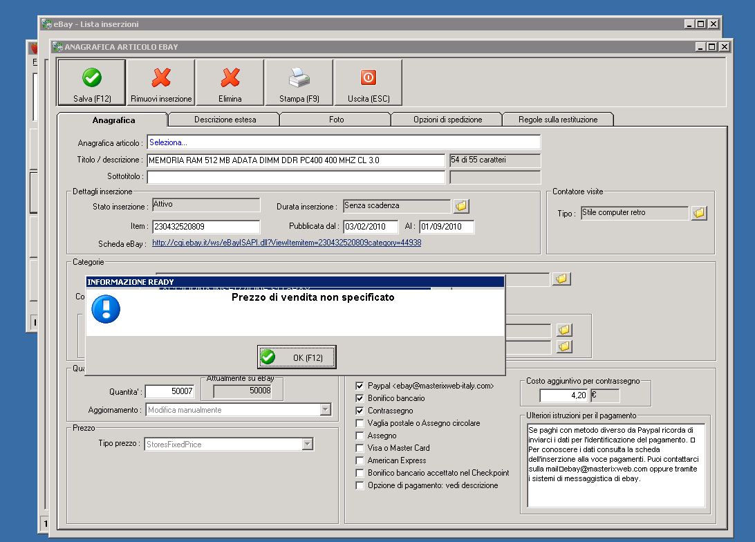755x542 pixels.
Task: Click the Salva (F12) save button
Action: (x=91, y=82)
